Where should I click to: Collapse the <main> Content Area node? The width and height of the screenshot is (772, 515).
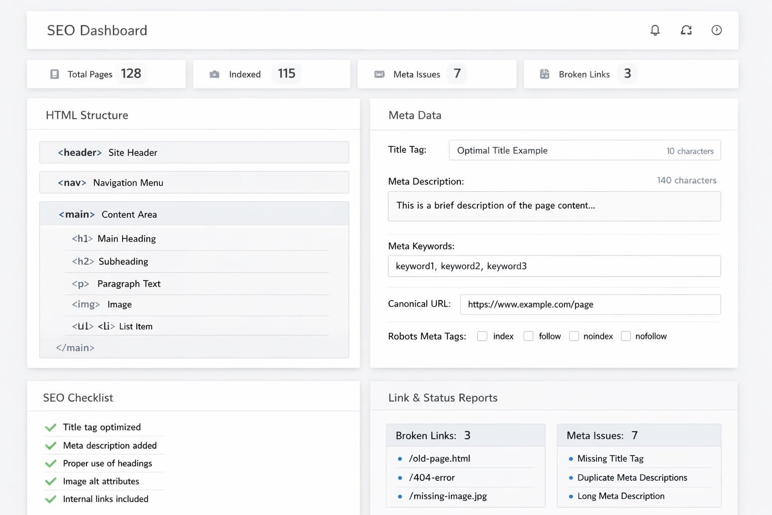194,214
